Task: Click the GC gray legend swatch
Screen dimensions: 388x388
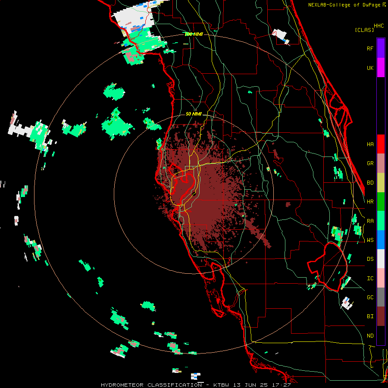Action: (x=381, y=297)
